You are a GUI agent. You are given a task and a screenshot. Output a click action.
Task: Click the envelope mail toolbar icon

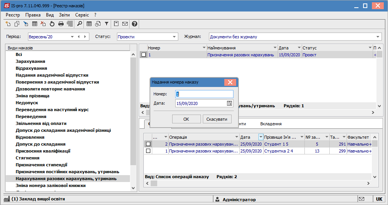125,24
